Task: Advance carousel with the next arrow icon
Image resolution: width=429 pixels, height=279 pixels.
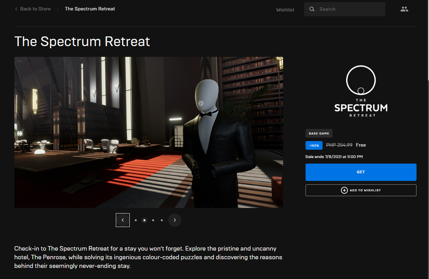Action: click(175, 220)
